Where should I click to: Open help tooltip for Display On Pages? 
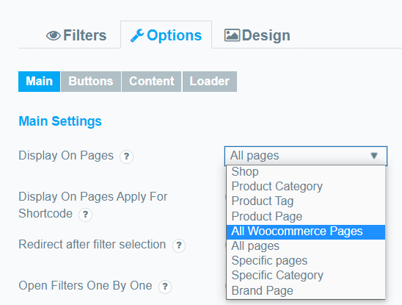[126, 157]
